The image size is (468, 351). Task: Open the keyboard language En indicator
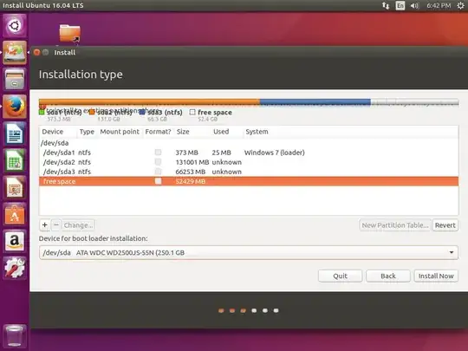[400, 6]
